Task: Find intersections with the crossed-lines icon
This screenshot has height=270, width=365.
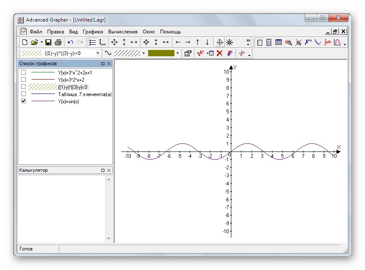Action: (x=298, y=42)
